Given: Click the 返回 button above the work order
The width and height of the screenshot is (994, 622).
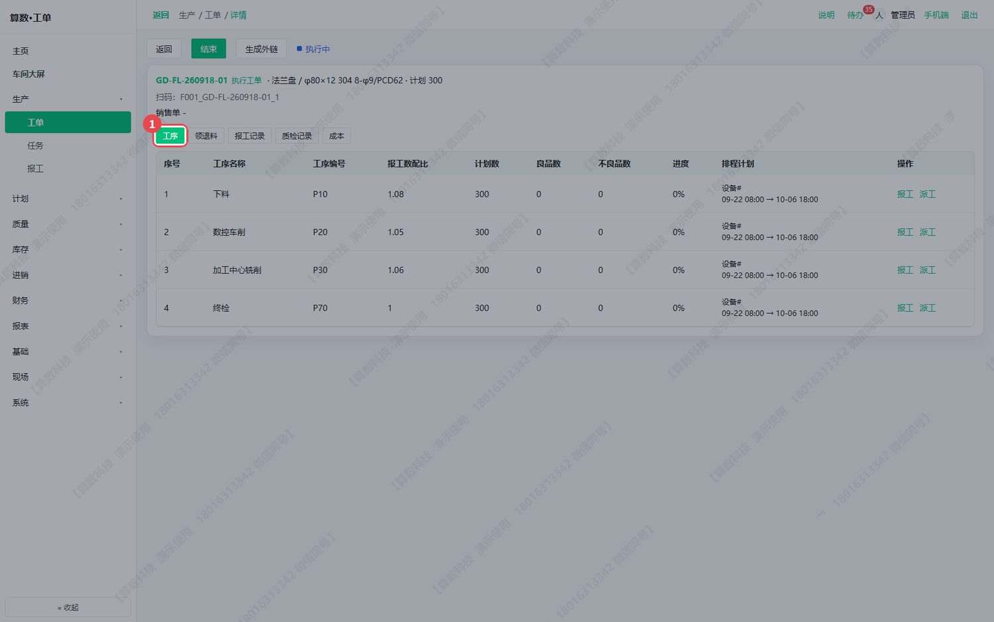Looking at the screenshot, I should [x=164, y=49].
